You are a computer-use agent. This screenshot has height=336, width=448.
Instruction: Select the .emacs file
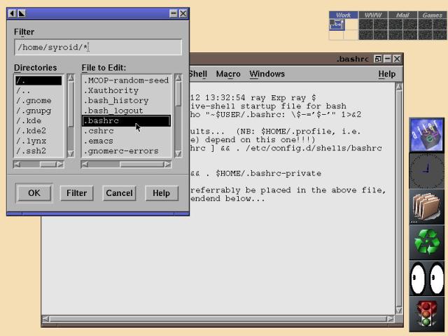[x=126, y=141]
